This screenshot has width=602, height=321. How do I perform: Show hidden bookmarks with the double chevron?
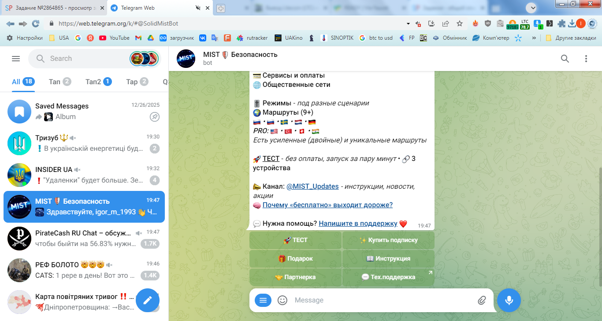pos(534,38)
